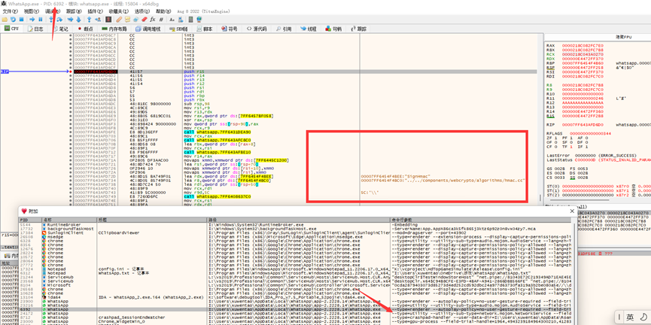Sort attach list by 路径 column header
651x325 pixels.
coord(299,219)
